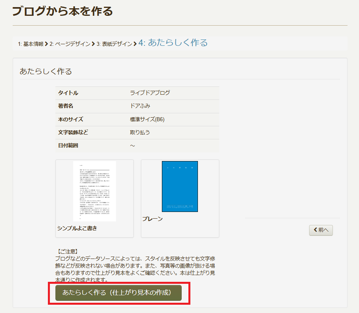Viewport: 359px width, 313px height.
Task: Click the 著者名 row label
Action: 66,106
